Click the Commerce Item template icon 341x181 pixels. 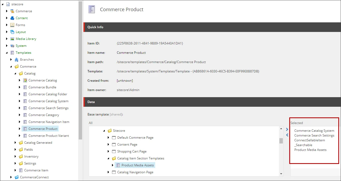[21, 170]
